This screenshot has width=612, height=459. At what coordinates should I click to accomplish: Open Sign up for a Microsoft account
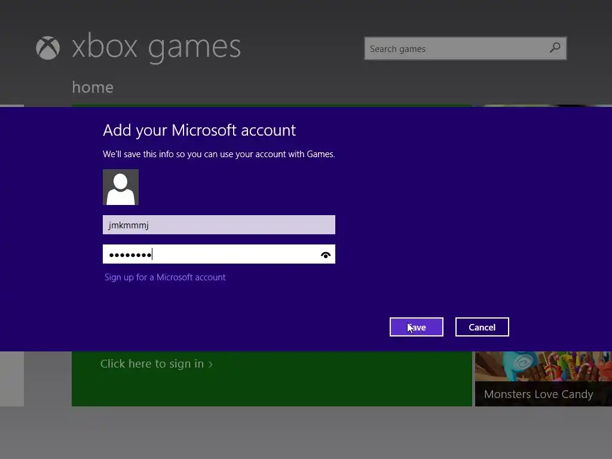165,277
